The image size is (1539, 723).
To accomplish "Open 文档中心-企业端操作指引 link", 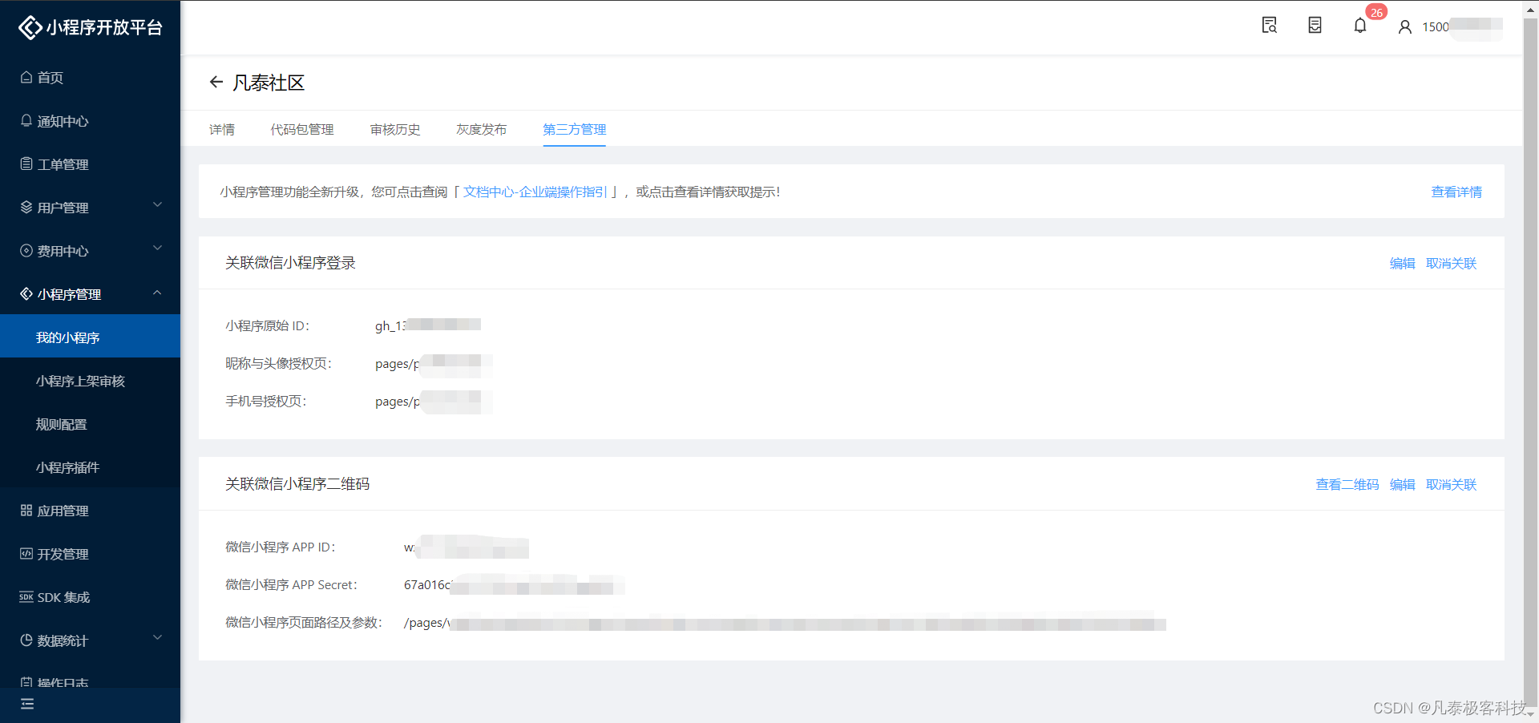I will [x=534, y=192].
